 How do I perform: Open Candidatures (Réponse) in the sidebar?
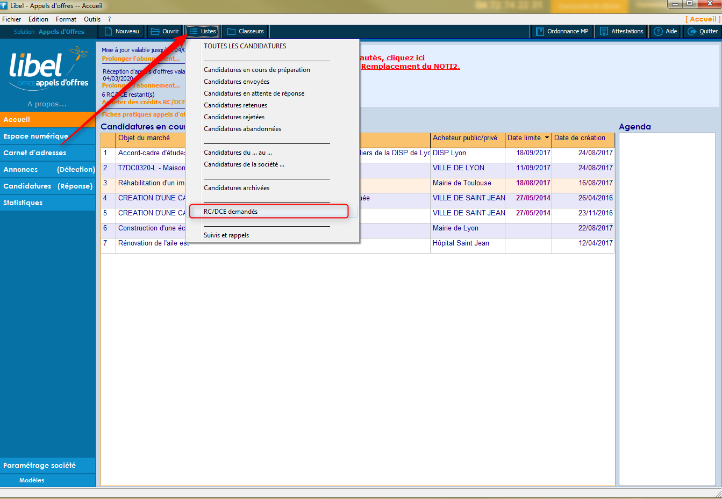tap(48, 186)
